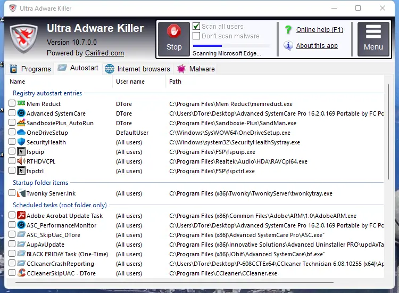
Task: Click the scan progress bar
Action: (x=231, y=46)
